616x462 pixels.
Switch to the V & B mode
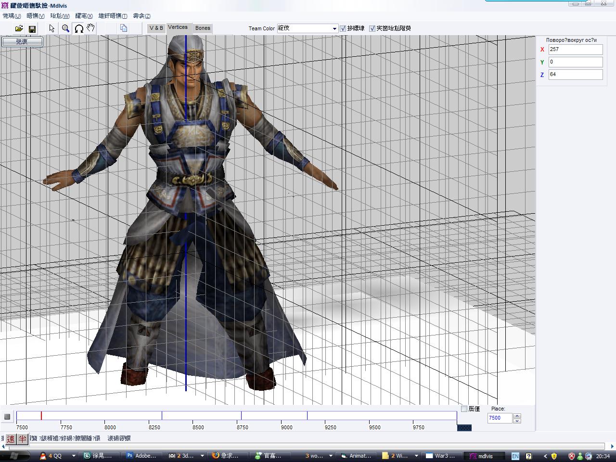(156, 28)
